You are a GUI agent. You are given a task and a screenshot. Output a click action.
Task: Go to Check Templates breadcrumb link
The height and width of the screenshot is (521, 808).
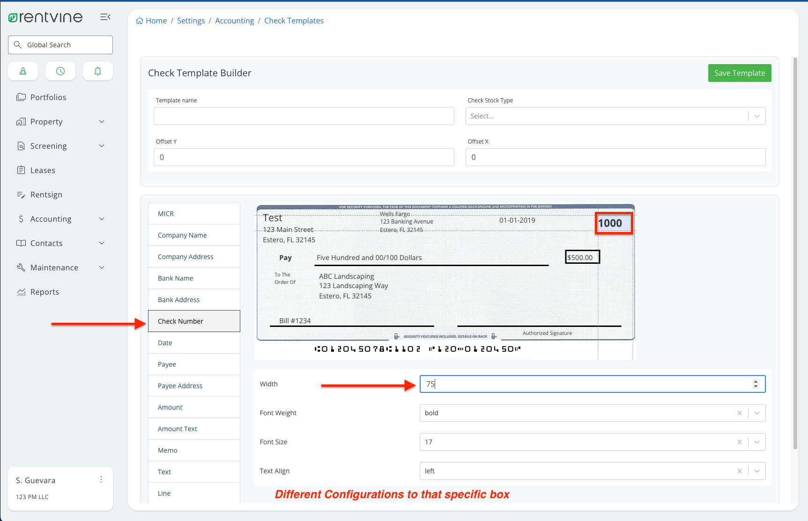(x=294, y=21)
